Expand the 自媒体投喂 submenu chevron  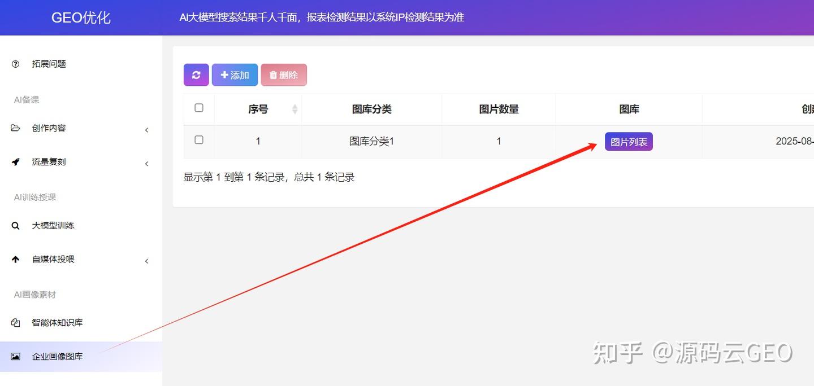147,261
